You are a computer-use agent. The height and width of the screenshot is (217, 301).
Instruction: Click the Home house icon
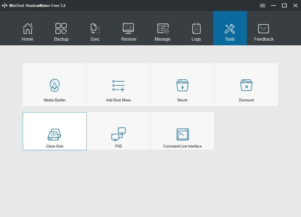point(27,29)
